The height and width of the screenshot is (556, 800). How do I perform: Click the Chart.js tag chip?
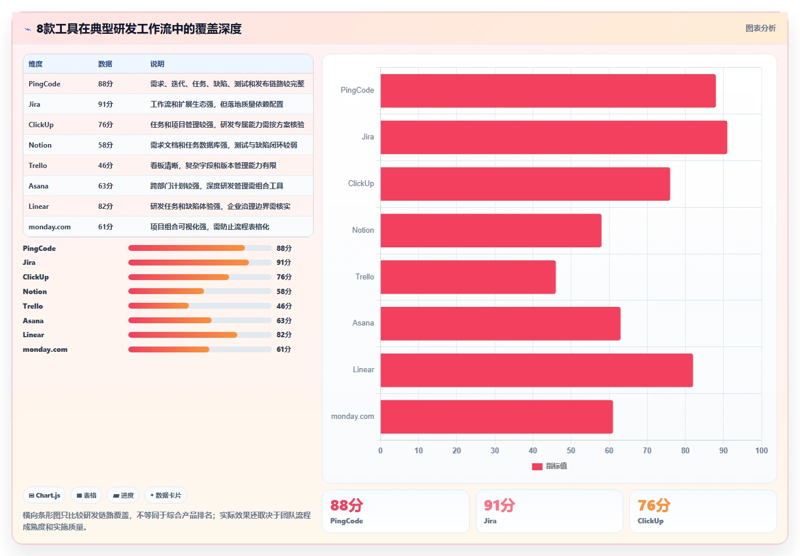coord(44,495)
